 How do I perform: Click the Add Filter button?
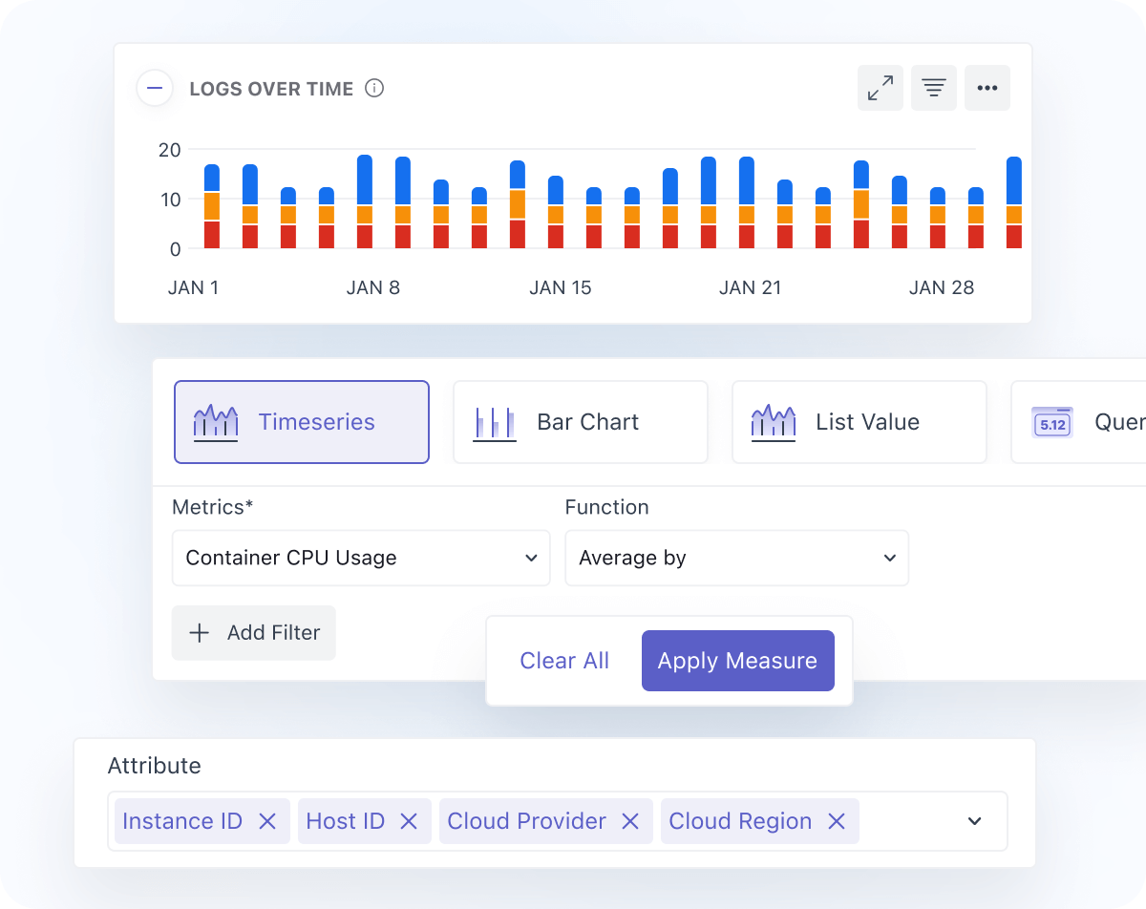(x=254, y=632)
